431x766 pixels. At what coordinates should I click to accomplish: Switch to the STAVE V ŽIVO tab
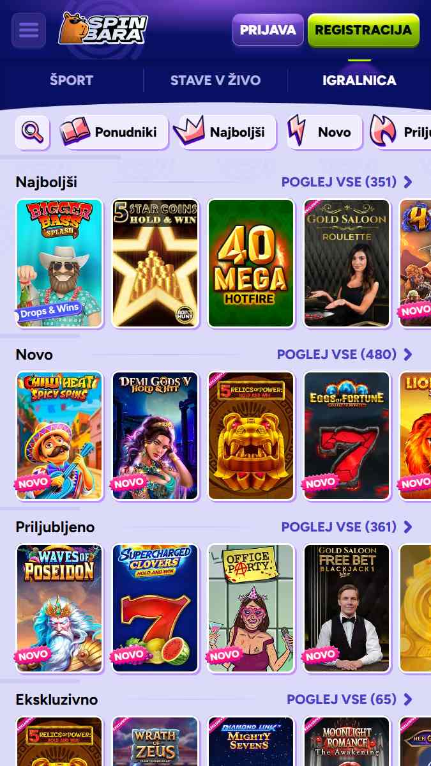coord(215,80)
